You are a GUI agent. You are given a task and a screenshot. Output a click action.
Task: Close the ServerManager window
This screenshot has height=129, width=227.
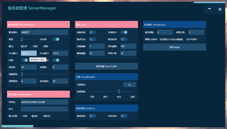pos(220,9)
